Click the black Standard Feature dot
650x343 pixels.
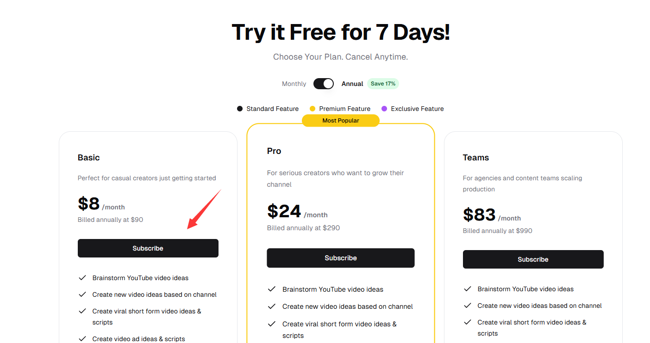pyautogui.click(x=240, y=109)
